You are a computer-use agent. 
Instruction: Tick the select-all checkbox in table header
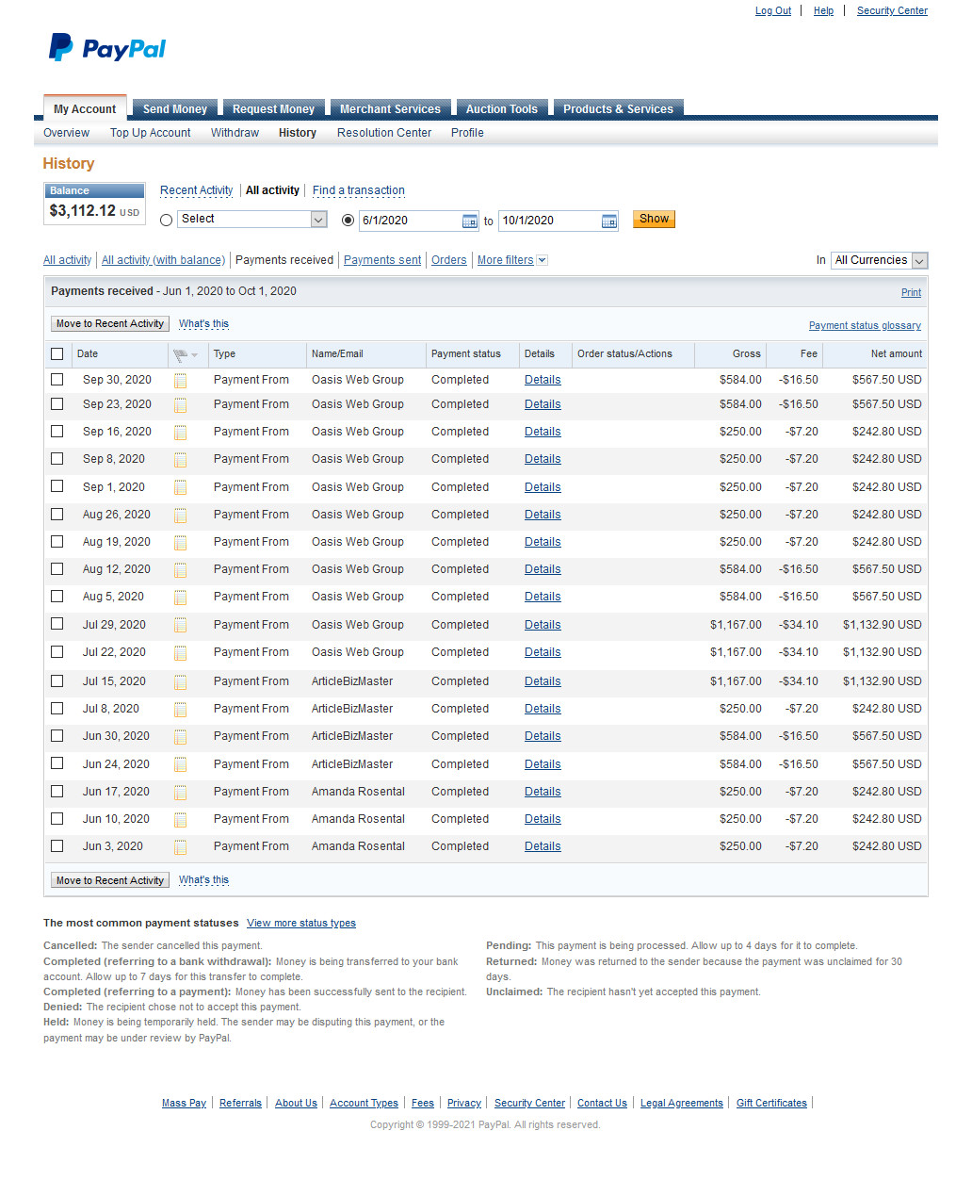pyautogui.click(x=57, y=354)
